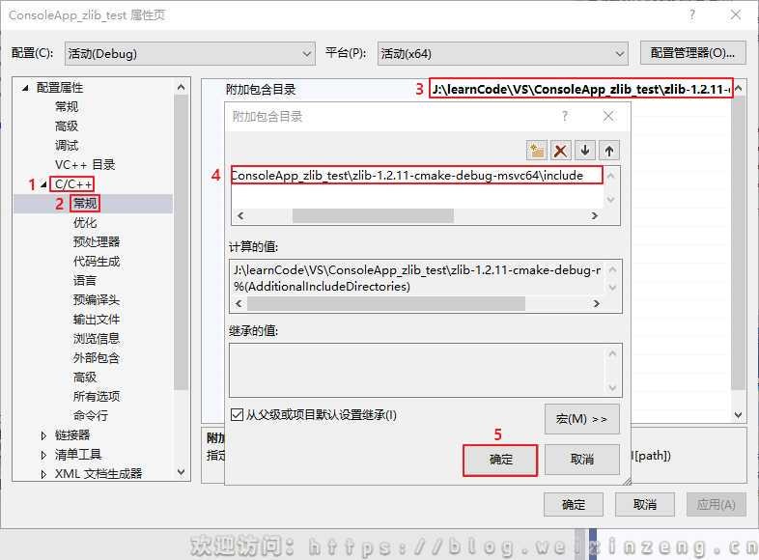Click the computed J:\learnCode path line
Viewport: 759px width, 560px height.
417,270
